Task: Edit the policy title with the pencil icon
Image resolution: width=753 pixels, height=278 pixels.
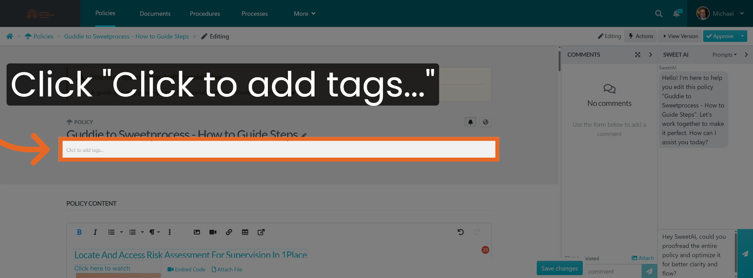Action: [304, 135]
